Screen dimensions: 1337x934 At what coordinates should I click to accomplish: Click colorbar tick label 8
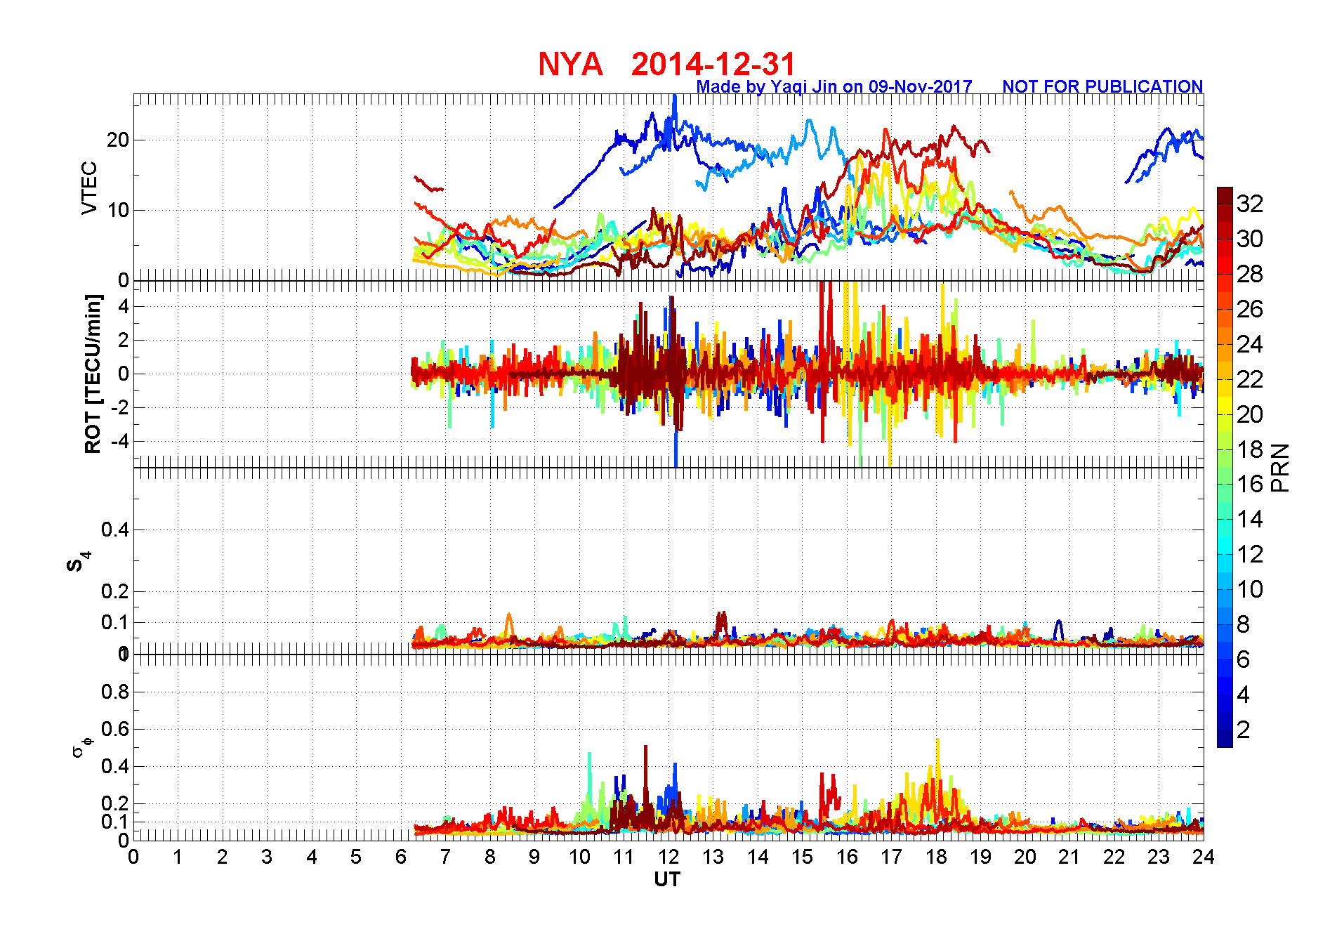point(1243,624)
